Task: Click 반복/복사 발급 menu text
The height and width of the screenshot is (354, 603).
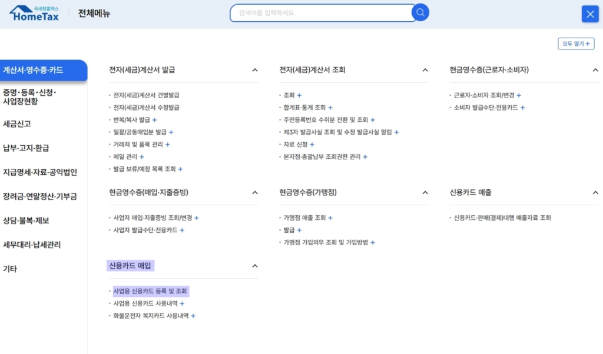Action: tap(131, 120)
